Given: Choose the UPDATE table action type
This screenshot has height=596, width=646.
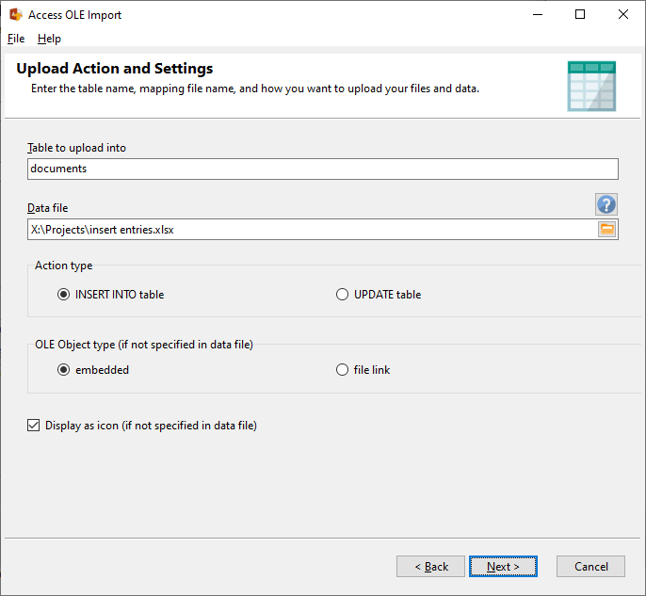Looking at the screenshot, I should click(343, 295).
